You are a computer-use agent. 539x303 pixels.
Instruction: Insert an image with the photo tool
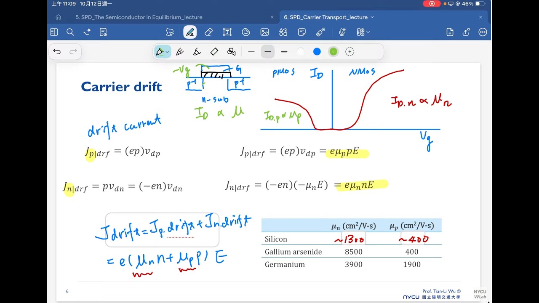tap(264, 32)
